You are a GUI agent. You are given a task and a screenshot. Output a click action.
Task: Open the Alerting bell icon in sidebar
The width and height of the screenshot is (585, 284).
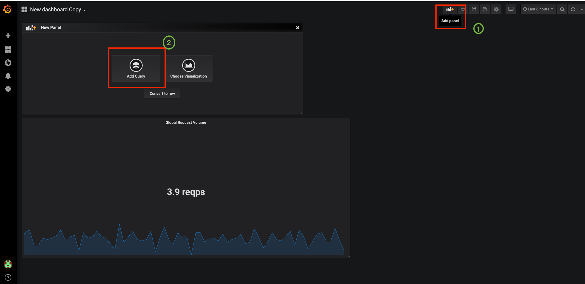pos(8,76)
